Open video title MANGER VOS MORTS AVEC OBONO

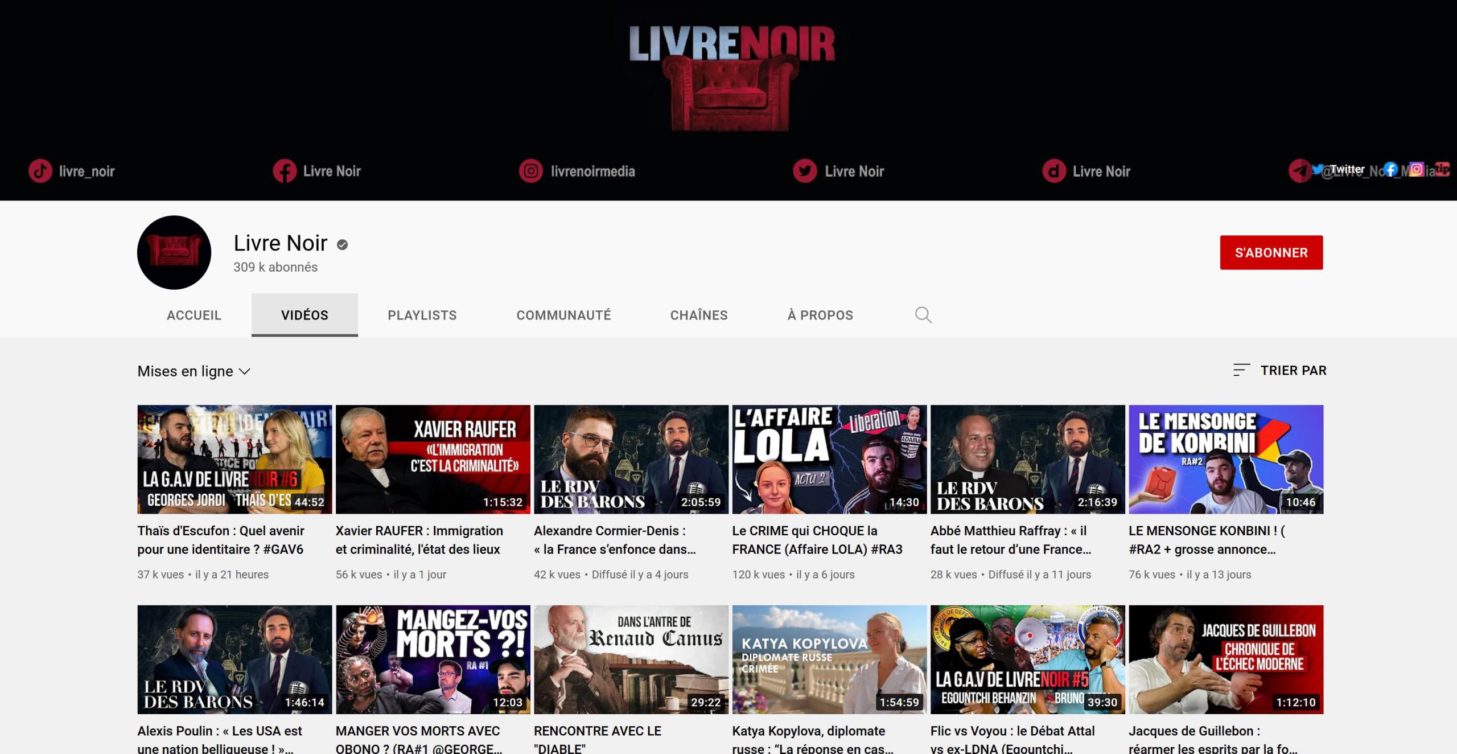[419, 739]
